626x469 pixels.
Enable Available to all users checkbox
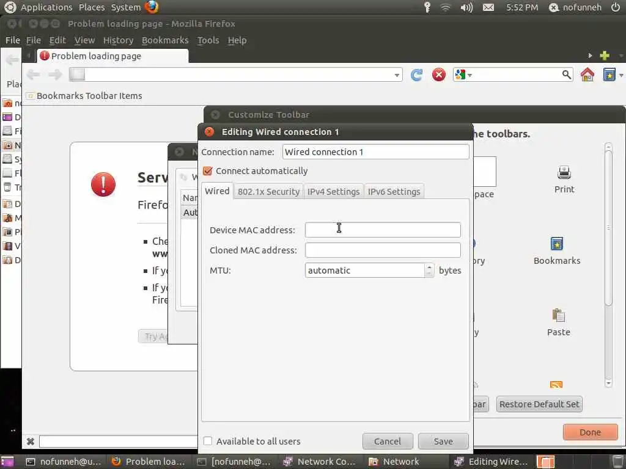208,441
